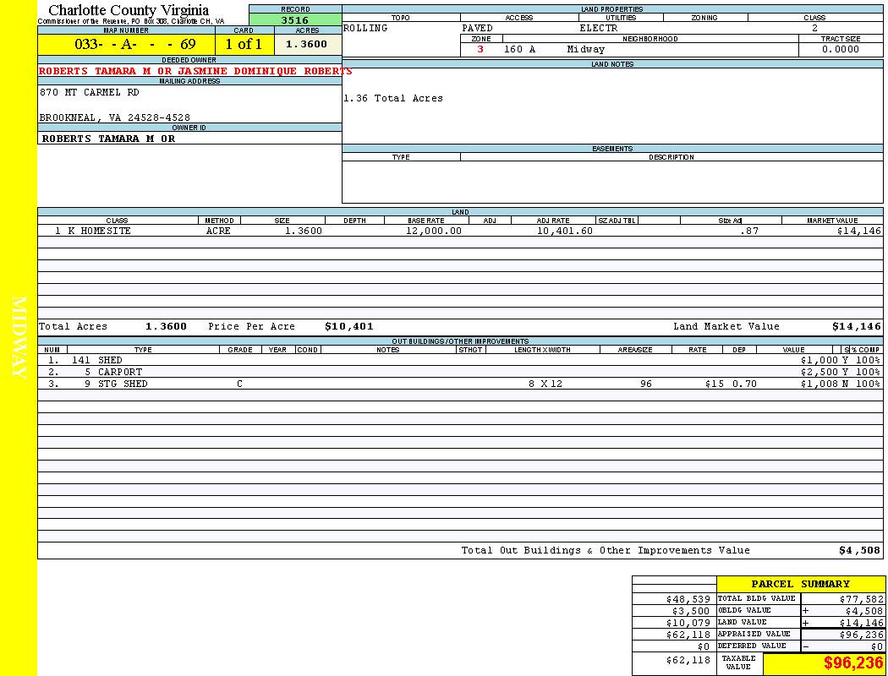888x676 pixels.
Task: Click the ROLLING topo value
Action: pyautogui.click(x=365, y=28)
